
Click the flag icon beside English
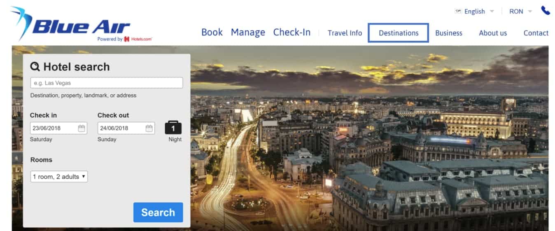pyautogui.click(x=458, y=11)
